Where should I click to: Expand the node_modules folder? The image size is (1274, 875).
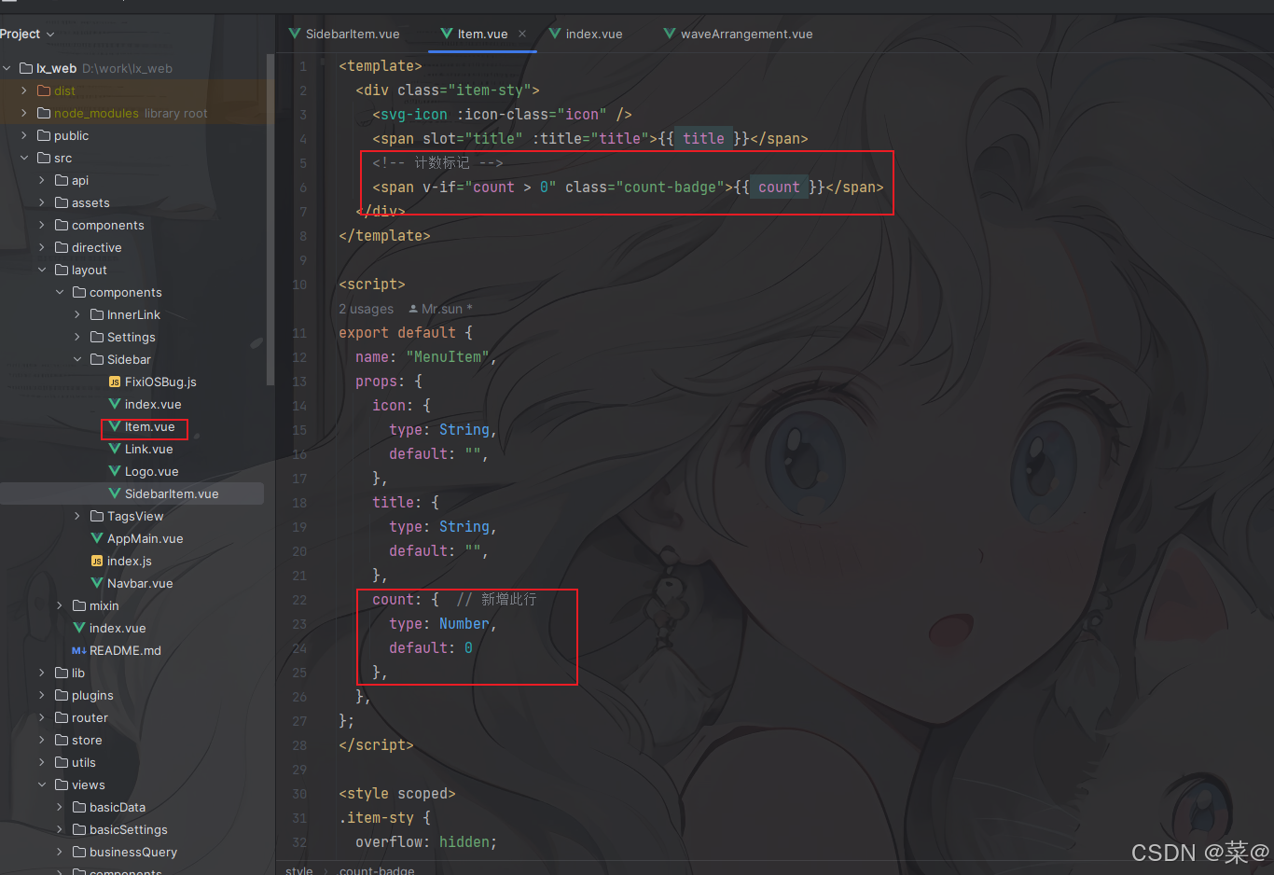tap(24, 113)
